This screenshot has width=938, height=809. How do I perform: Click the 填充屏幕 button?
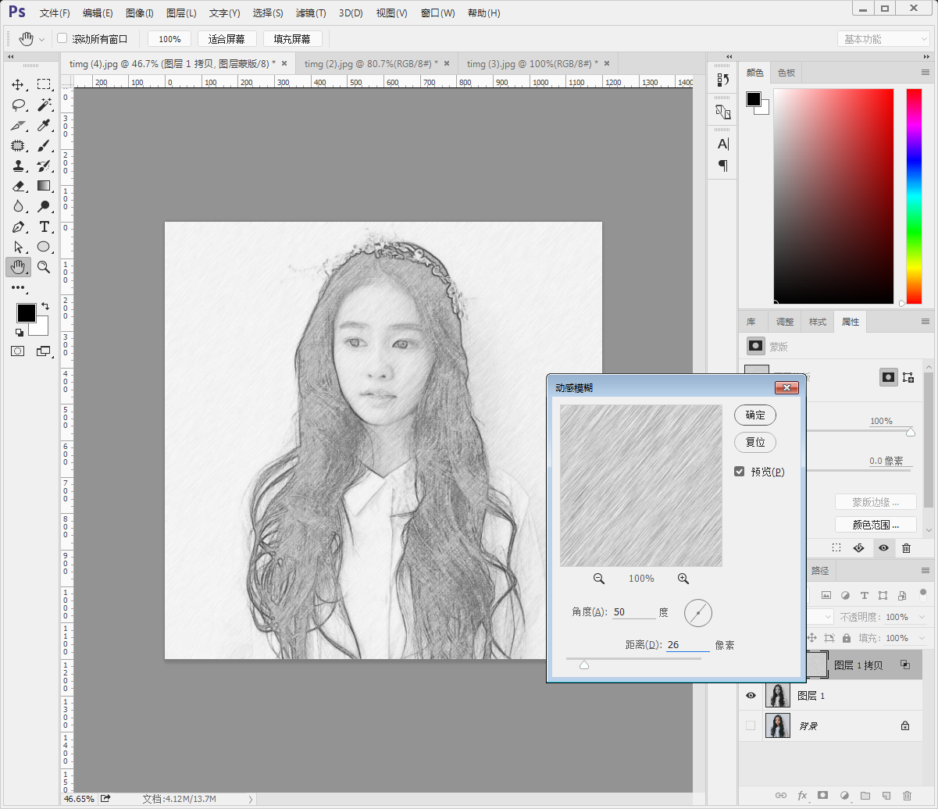[x=292, y=39]
